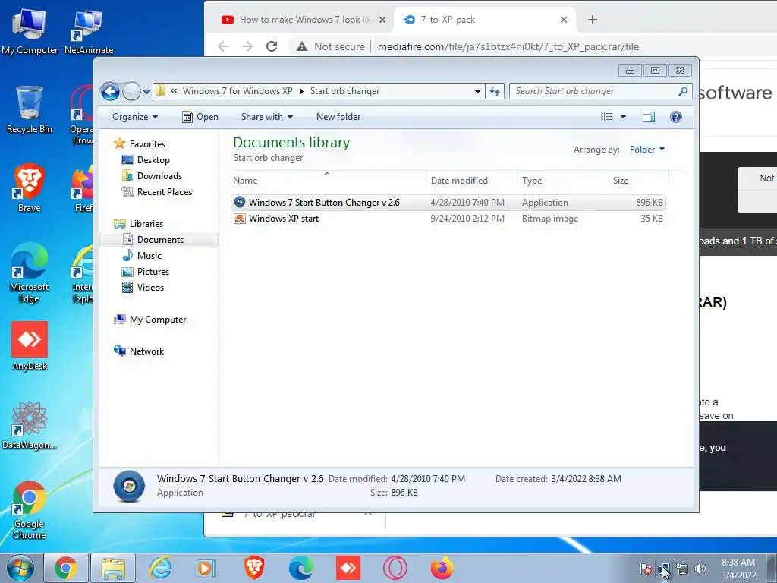The height and width of the screenshot is (583, 777).
Task: Click the Not secure warning in address bar
Action: [330, 46]
